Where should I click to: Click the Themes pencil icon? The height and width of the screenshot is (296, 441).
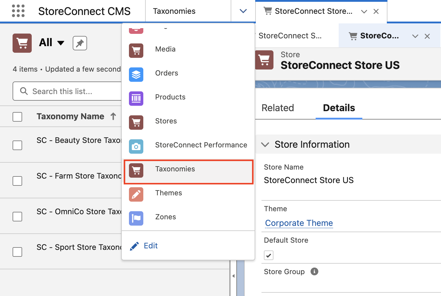point(136,194)
